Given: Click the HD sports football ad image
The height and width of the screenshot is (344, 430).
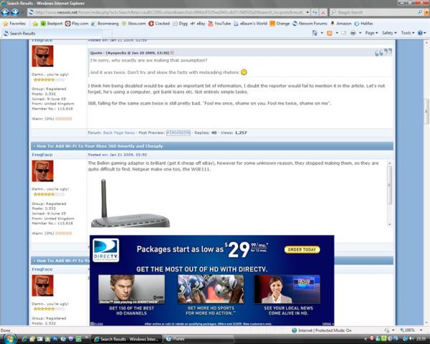Looking at the screenshot, I should click(211, 290).
